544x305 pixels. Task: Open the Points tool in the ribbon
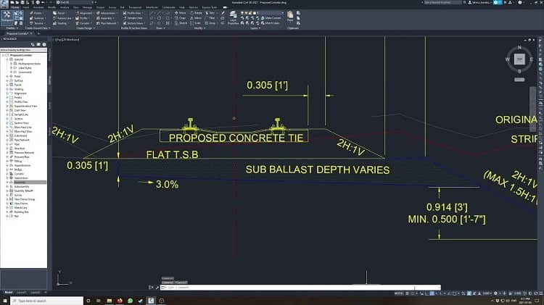[38, 13]
